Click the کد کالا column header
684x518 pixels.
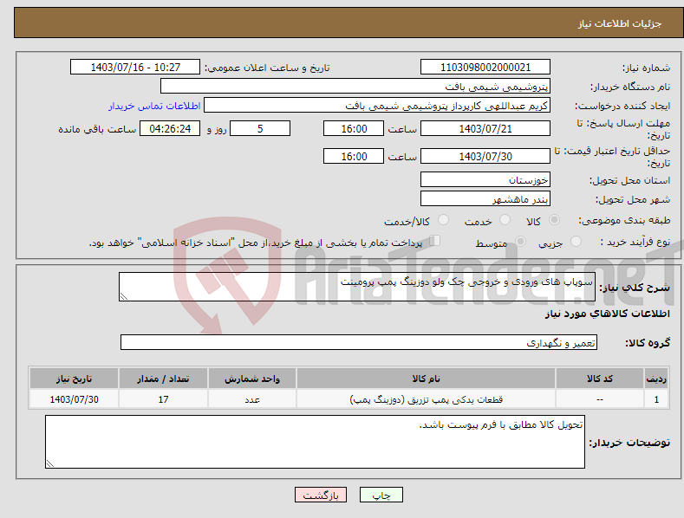point(600,379)
